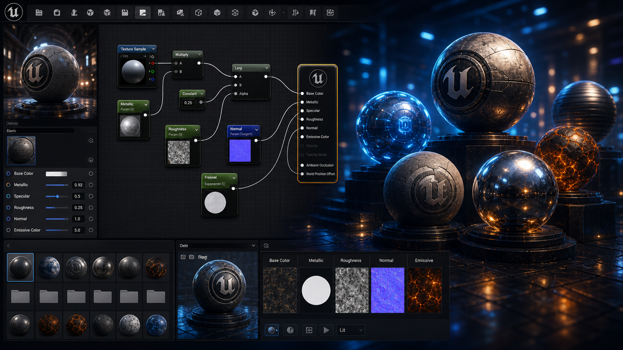Expand the Lerp node dropdown arrow

point(266,68)
